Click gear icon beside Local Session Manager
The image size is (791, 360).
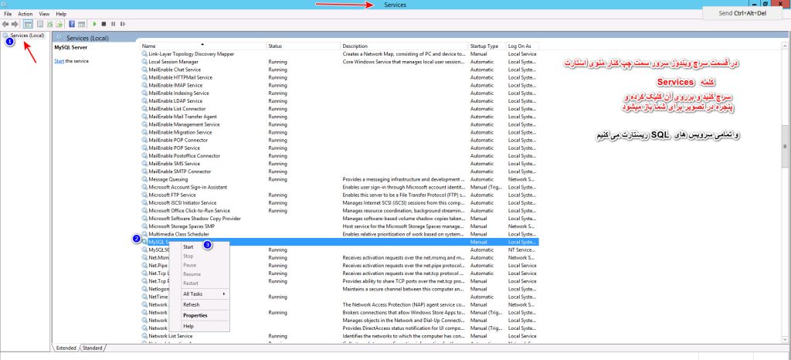click(x=144, y=62)
